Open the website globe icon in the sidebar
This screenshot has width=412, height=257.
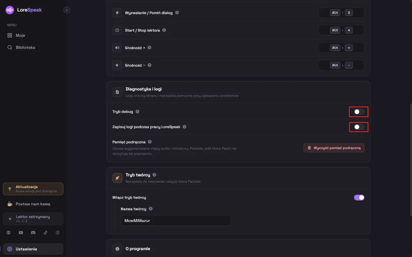(9, 233)
